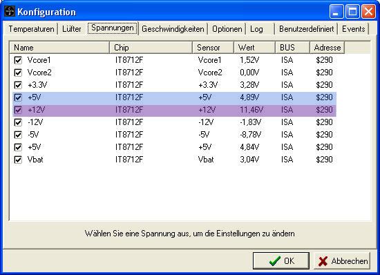Click the Abbrechen button

342,260
